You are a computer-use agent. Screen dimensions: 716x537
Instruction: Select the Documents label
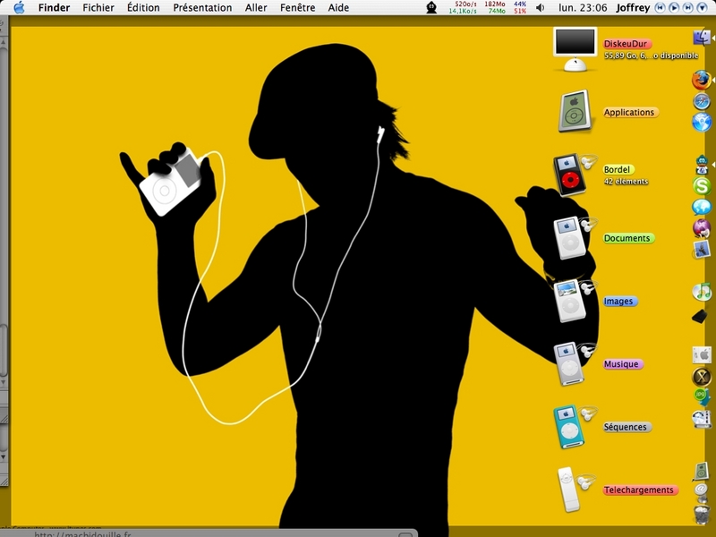627,238
